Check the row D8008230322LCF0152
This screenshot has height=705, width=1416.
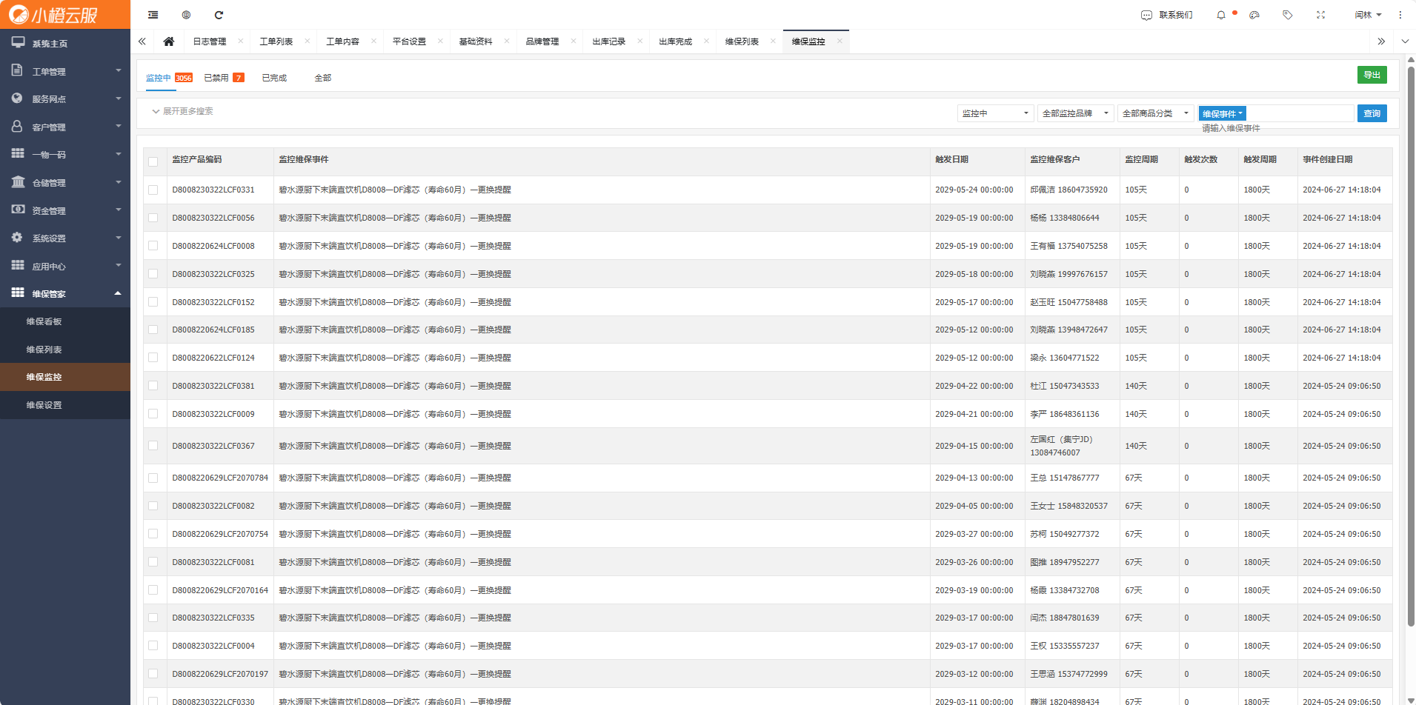(x=153, y=302)
